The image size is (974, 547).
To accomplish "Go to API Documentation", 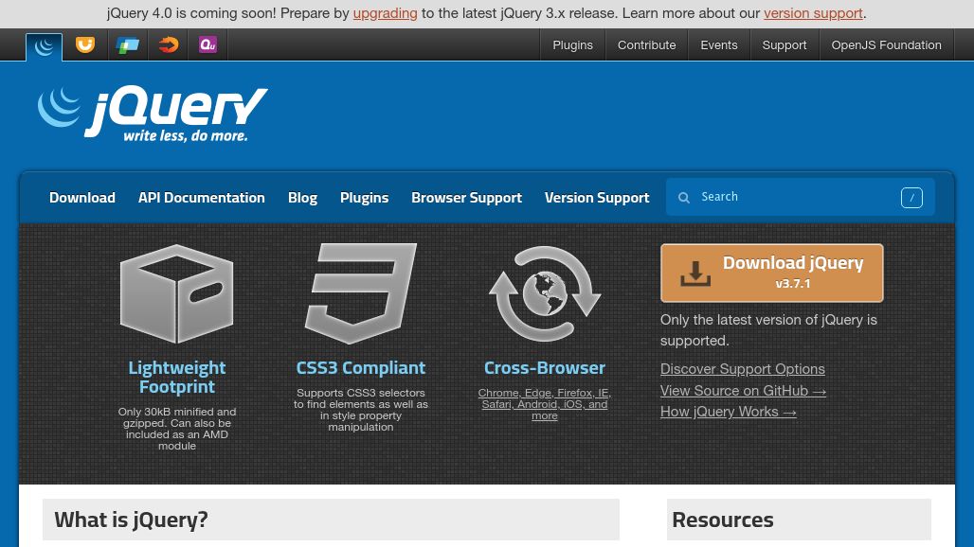I will point(201,198).
